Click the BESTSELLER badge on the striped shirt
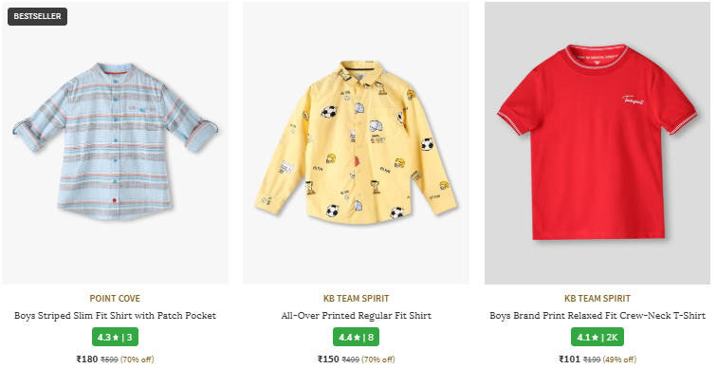Screen dimensions: 717x387 coord(37,16)
